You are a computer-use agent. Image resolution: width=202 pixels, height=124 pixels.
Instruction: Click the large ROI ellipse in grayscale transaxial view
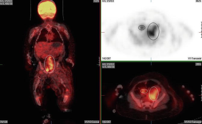[153, 31]
